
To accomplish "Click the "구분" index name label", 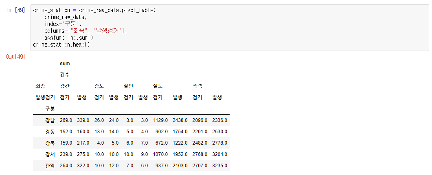I will click(50, 109).
